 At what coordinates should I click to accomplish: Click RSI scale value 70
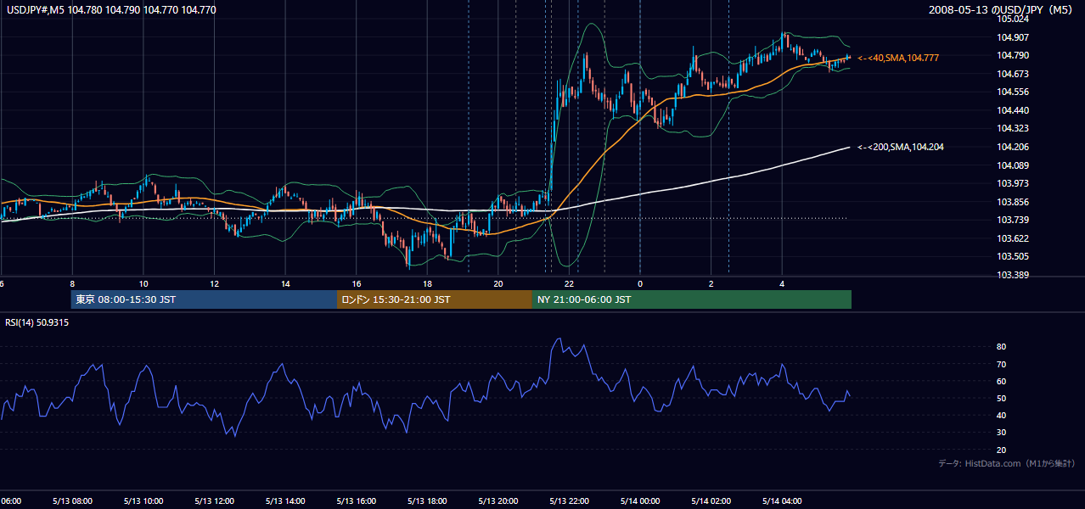tap(1002, 364)
